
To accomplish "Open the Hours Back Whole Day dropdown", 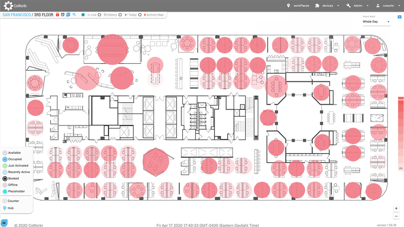I will coord(376,22).
